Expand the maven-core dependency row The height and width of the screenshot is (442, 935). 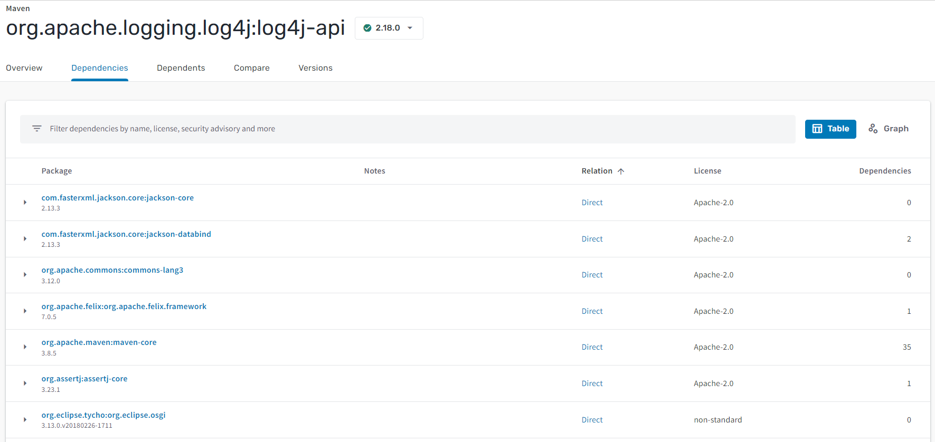[x=25, y=347]
